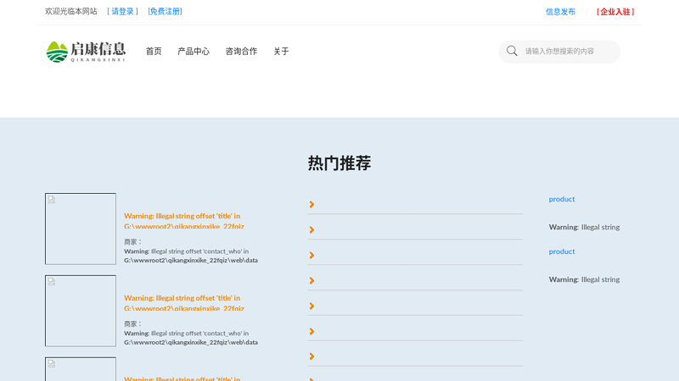Open the 首页 menu item
679x381 pixels.
point(154,52)
